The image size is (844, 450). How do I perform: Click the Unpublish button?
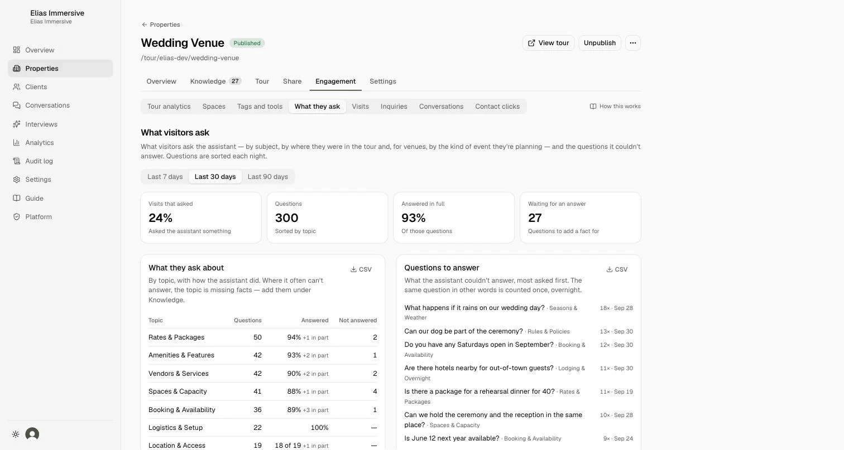600,43
